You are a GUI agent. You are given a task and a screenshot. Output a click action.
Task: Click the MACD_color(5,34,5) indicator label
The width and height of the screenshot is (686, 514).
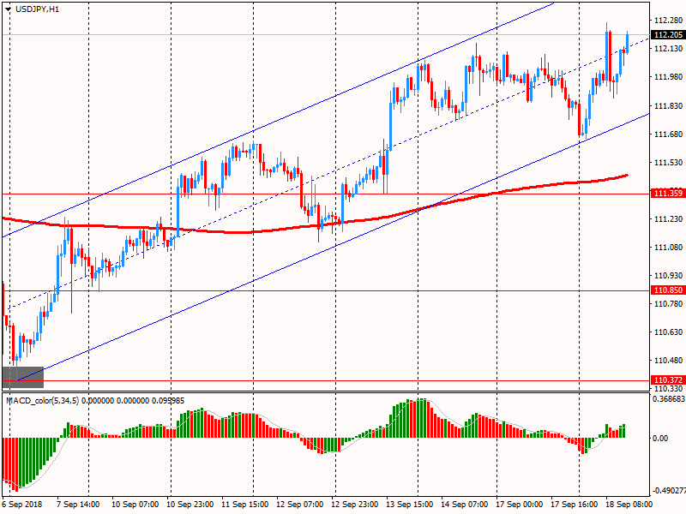[43, 401]
